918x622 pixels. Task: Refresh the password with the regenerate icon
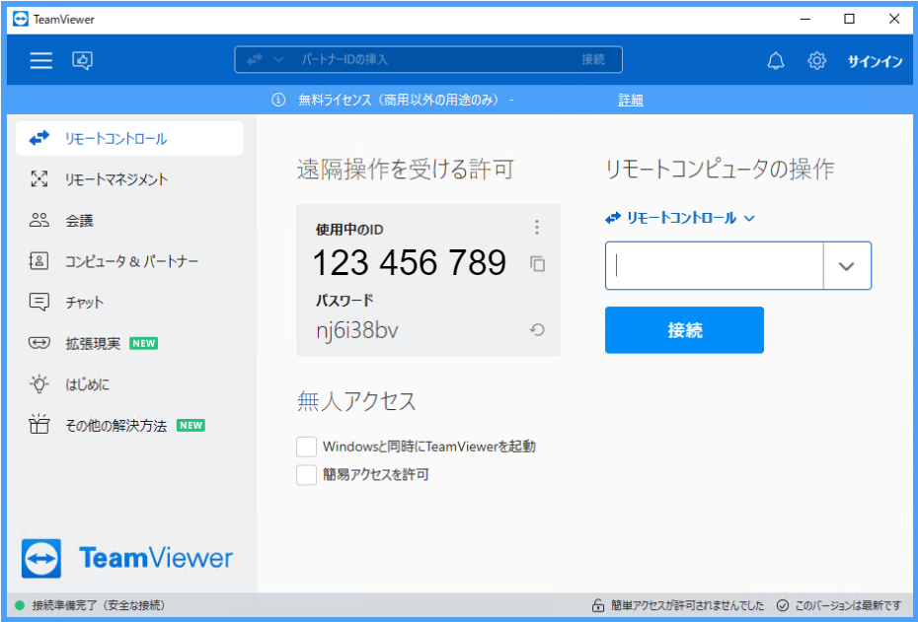tap(537, 330)
